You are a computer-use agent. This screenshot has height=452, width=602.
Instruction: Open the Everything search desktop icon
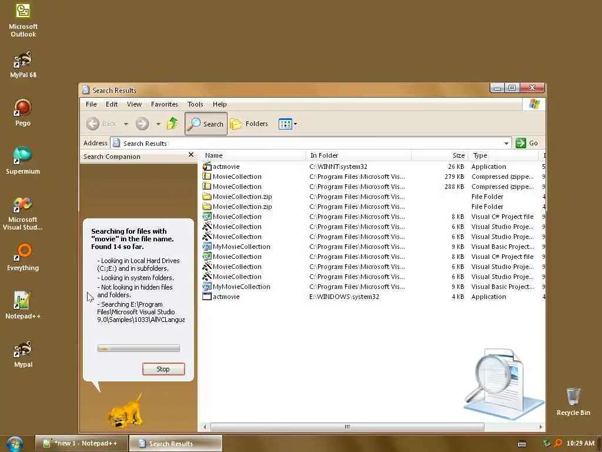point(23,257)
